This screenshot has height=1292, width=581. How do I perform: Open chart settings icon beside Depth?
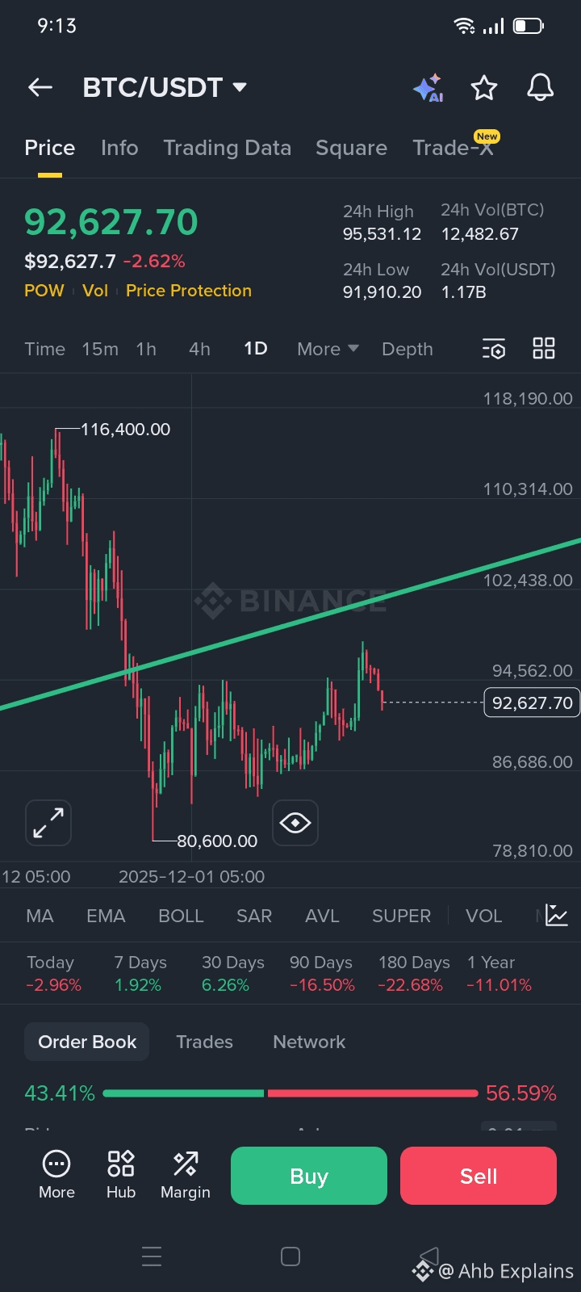point(494,349)
